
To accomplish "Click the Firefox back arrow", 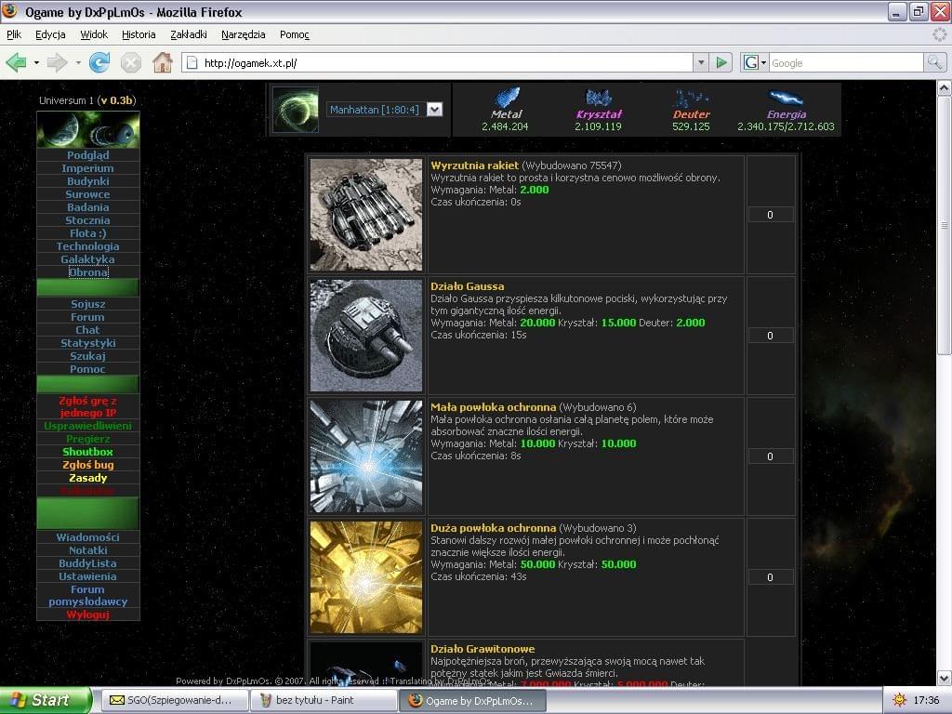I will 16,62.
